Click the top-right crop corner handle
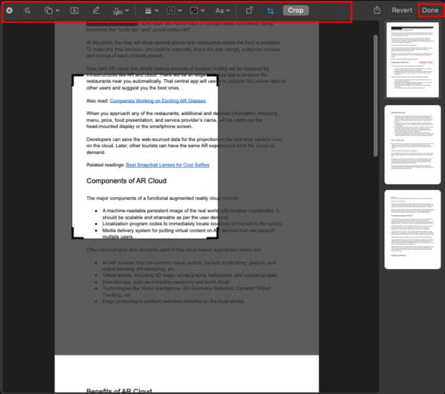The height and width of the screenshot is (394, 445). (x=215, y=78)
